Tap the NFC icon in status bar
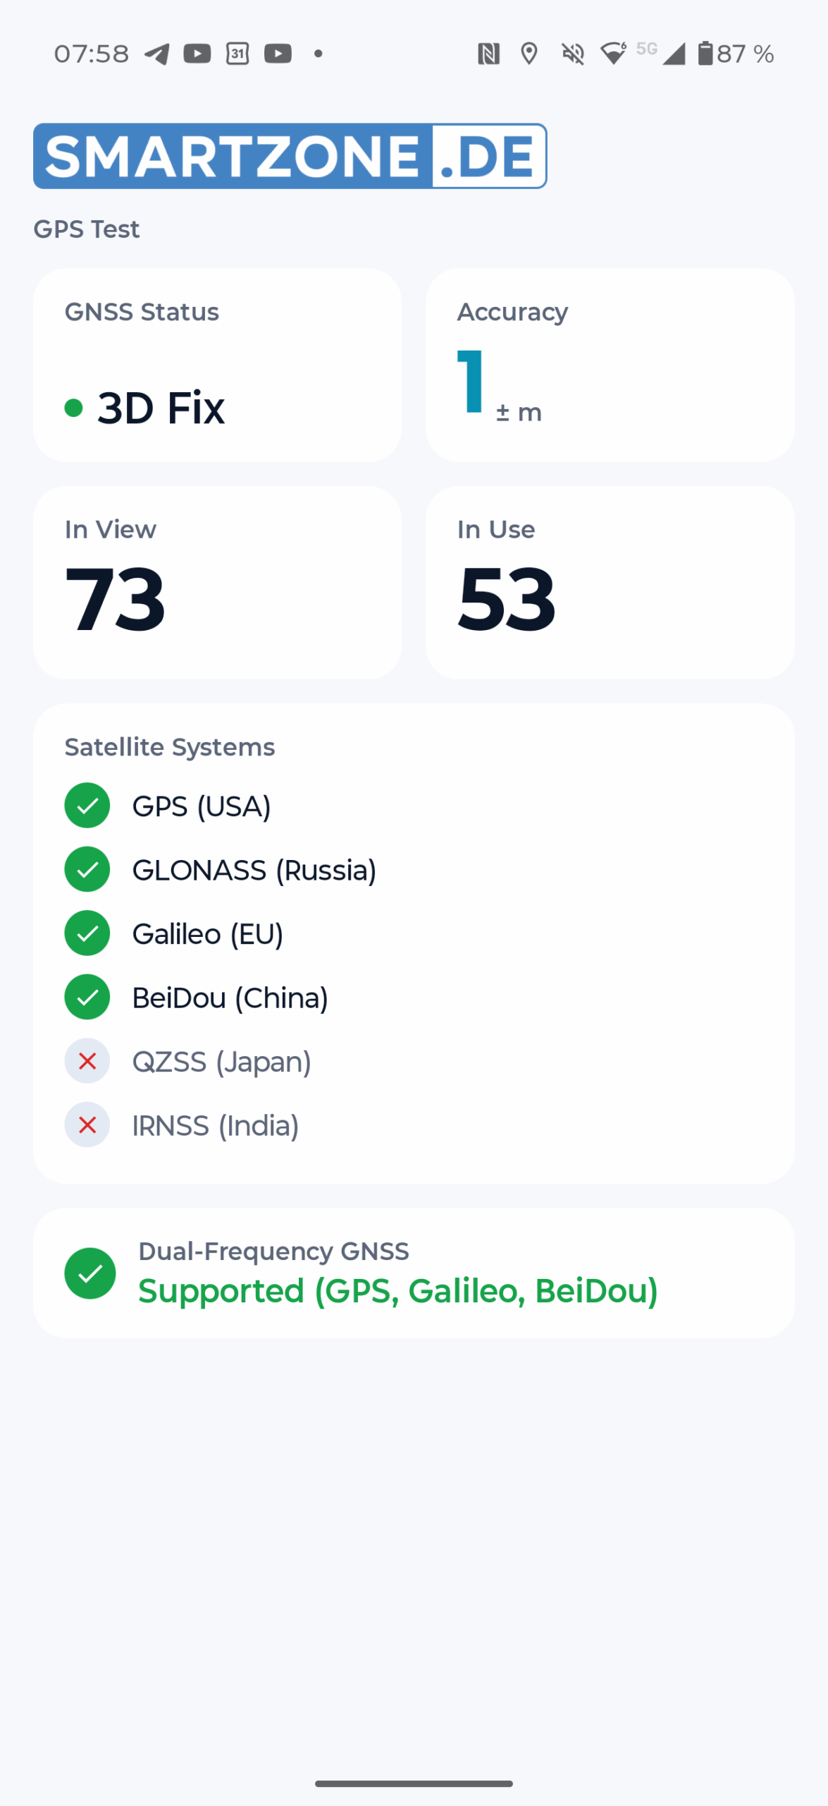The width and height of the screenshot is (828, 1806). [488, 54]
